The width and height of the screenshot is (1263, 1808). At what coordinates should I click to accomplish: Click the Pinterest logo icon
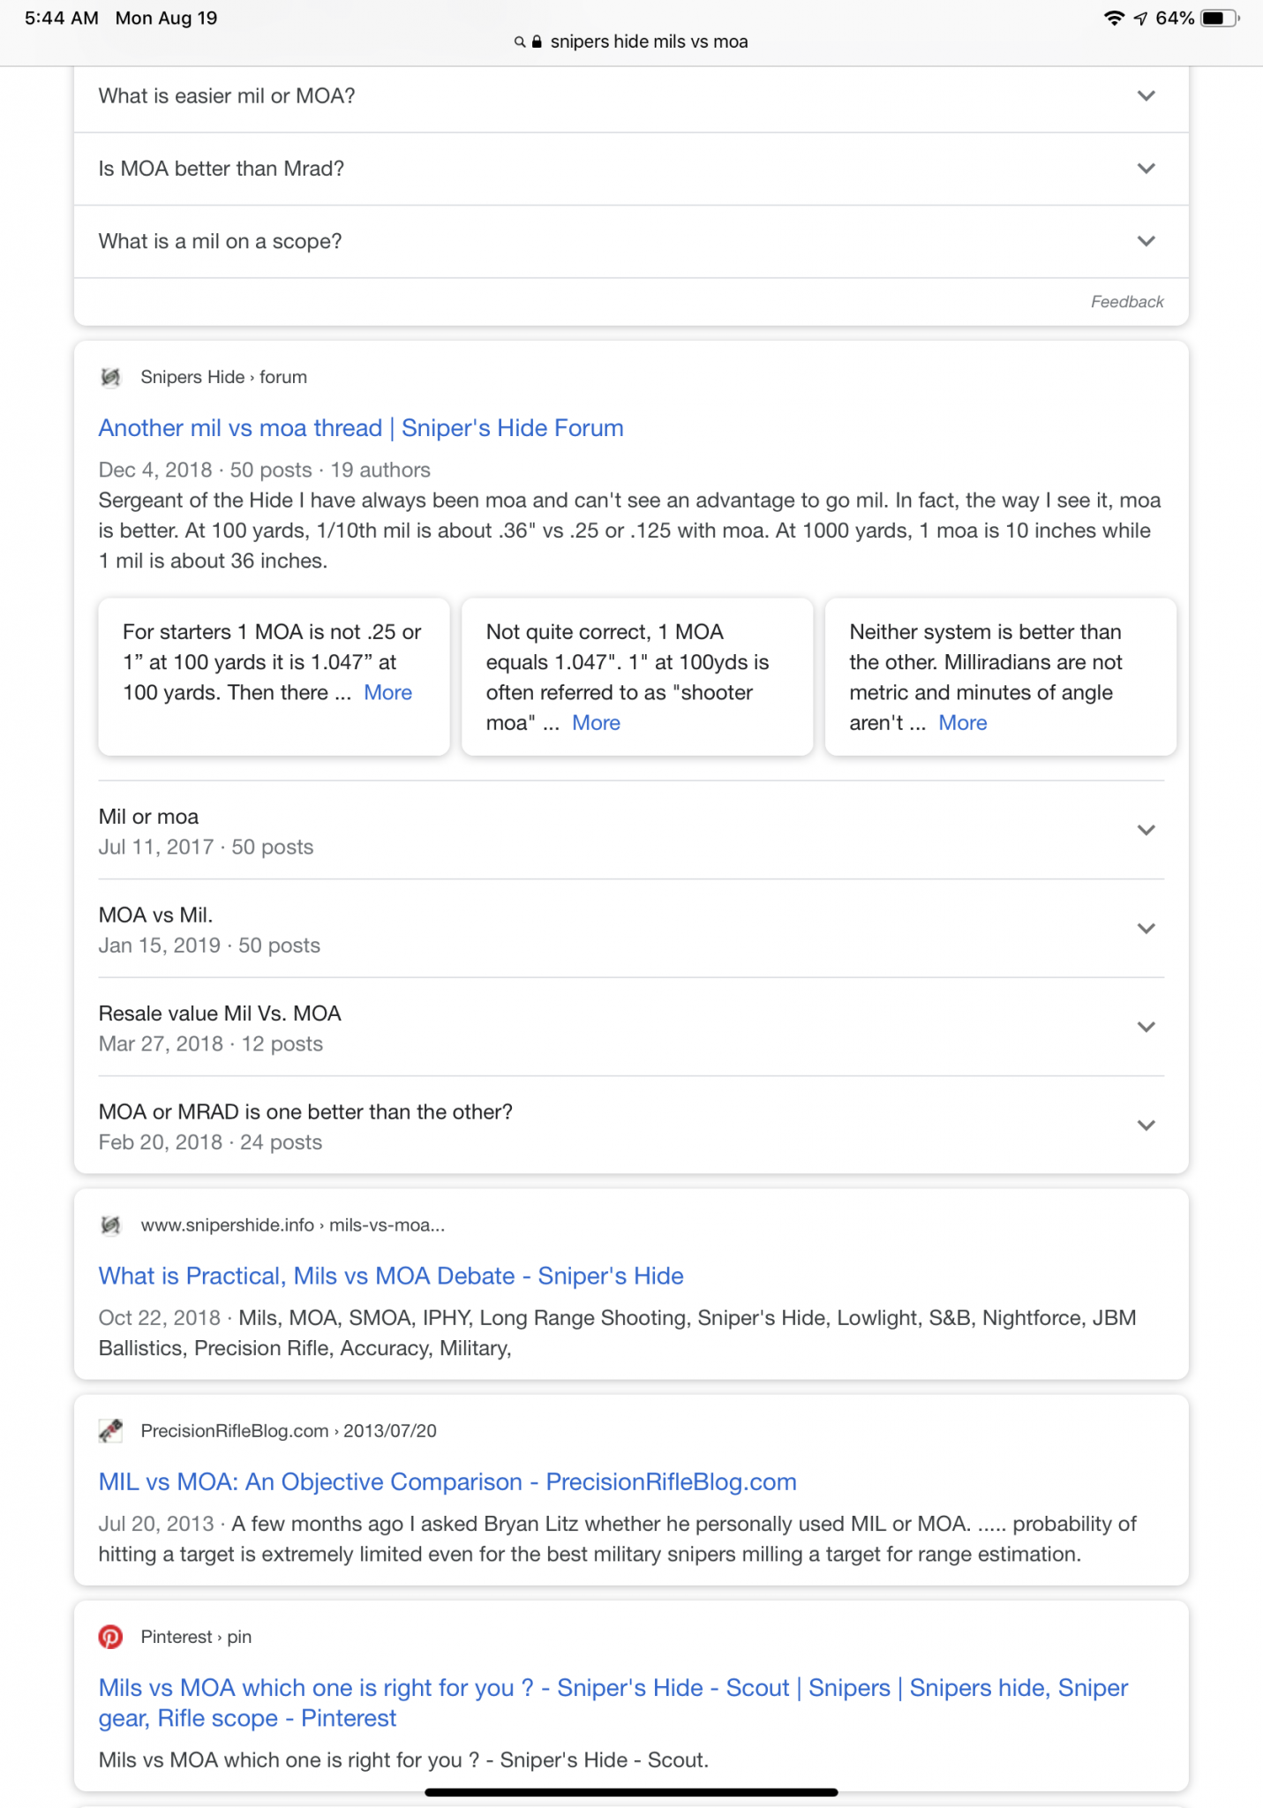click(110, 1637)
